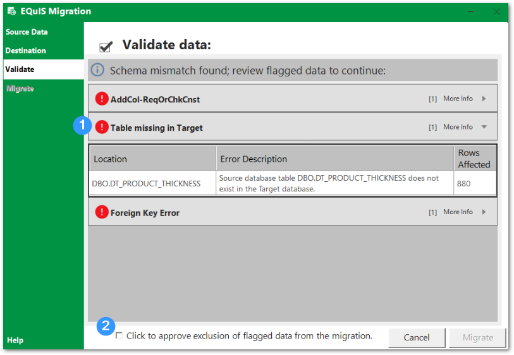This screenshot has height=355, width=514.
Task: Click the Rows Affected column header
Action: (475, 159)
